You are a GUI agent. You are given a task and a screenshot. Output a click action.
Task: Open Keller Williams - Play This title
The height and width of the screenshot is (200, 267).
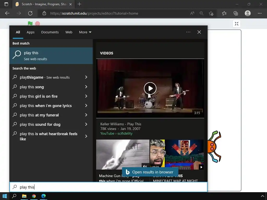coord(121,124)
